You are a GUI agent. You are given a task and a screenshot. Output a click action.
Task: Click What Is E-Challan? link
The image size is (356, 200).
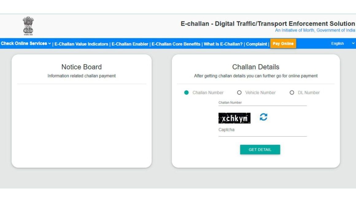click(x=223, y=44)
